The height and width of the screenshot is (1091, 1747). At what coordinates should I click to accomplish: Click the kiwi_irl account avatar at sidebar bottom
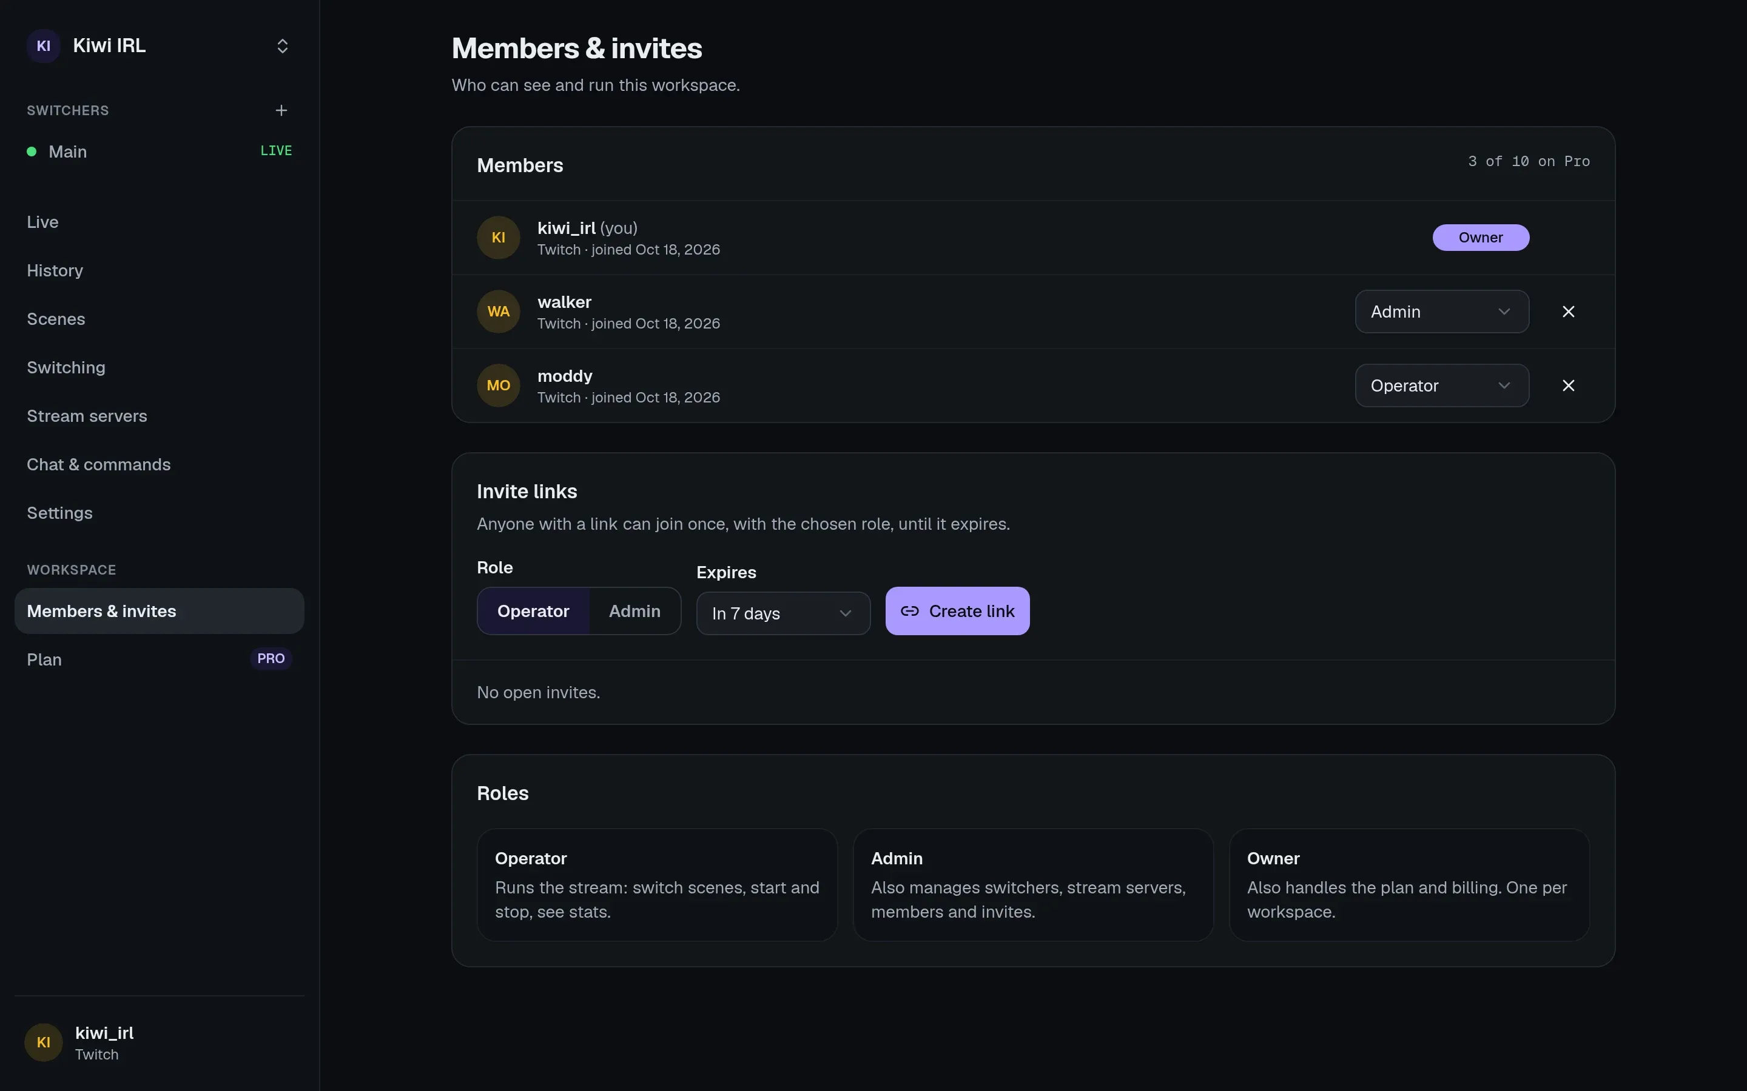click(x=43, y=1043)
